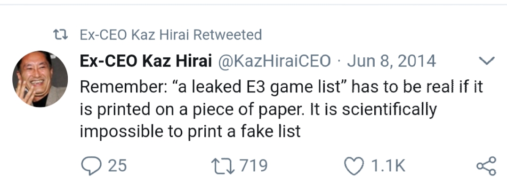
Task: Open the Kaz Hirai profile picture
Action: click(40, 79)
